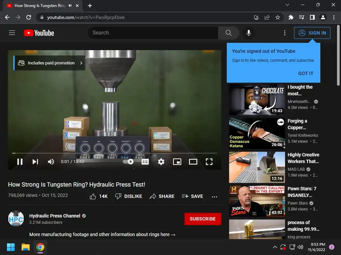Viewport: 341px width, 255px height.
Task: Click share this page icon in address bar
Action: pos(267,17)
